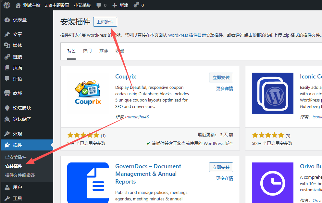Click '500+ 个已启用安装数' text
Viewport: 322px width, 203px height.
pos(272,143)
